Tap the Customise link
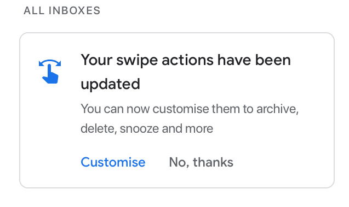Screen dimensions: 349x207 (113, 162)
